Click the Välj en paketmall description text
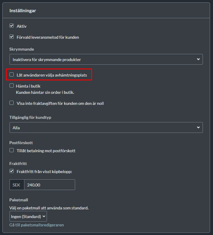 49,208
